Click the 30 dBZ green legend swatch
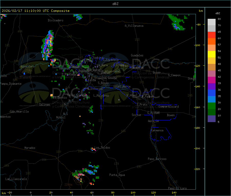 pos(211,106)
